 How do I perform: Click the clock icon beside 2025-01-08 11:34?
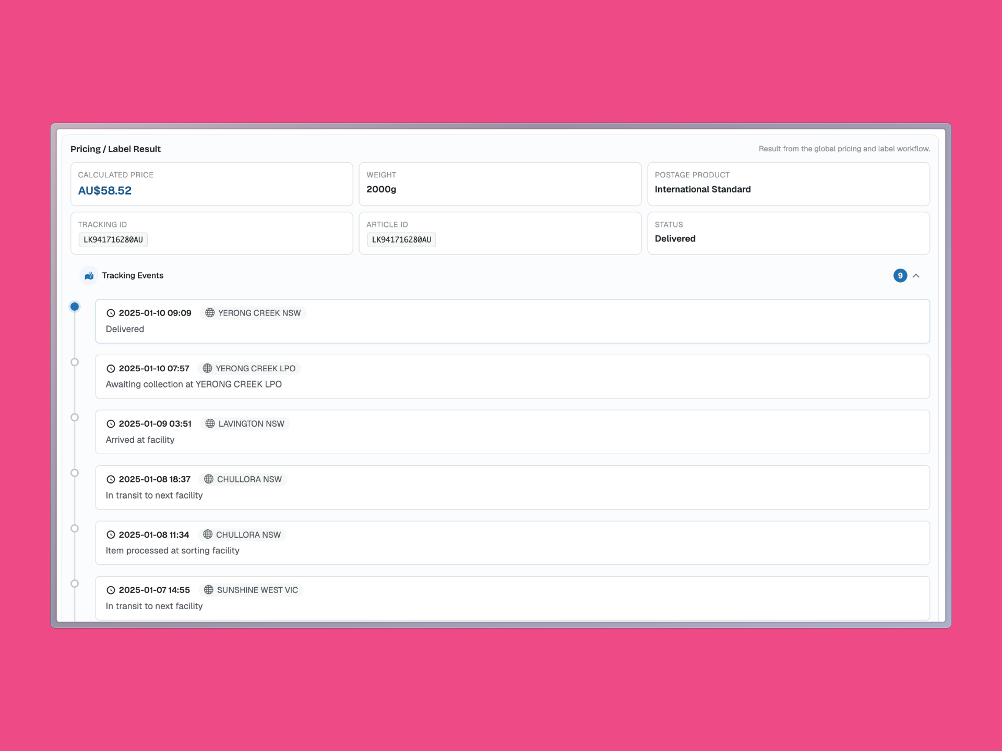tap(111, 535)
